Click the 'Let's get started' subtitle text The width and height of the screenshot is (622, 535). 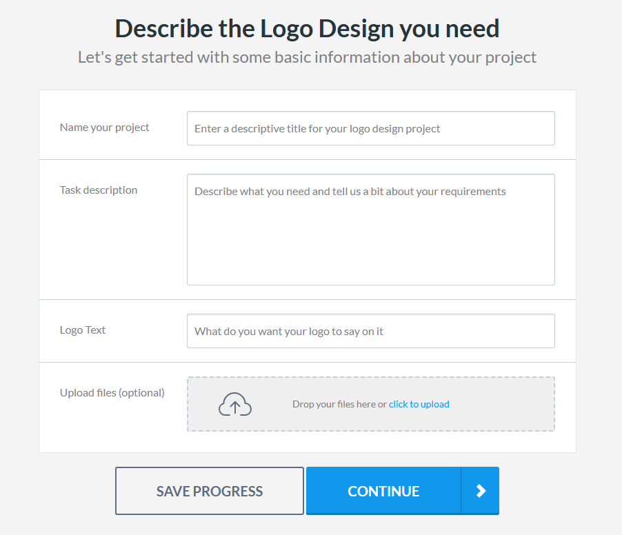click(x=307, y=57)
